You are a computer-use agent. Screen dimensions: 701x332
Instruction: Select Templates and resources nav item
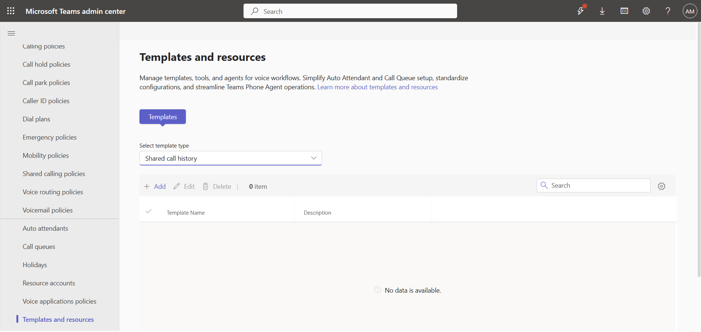coord(58,319)
